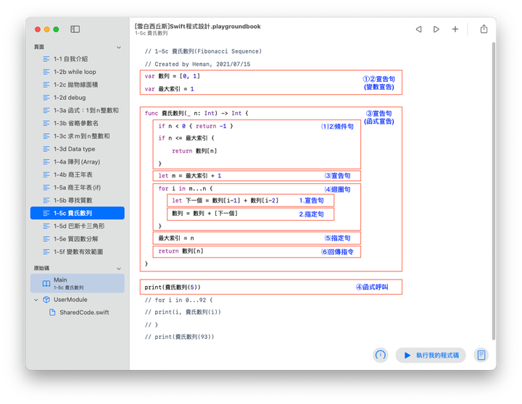Viewport: 522px width, 404px height.
Task: Click the for i in m...n line
Action: [185, 188]
